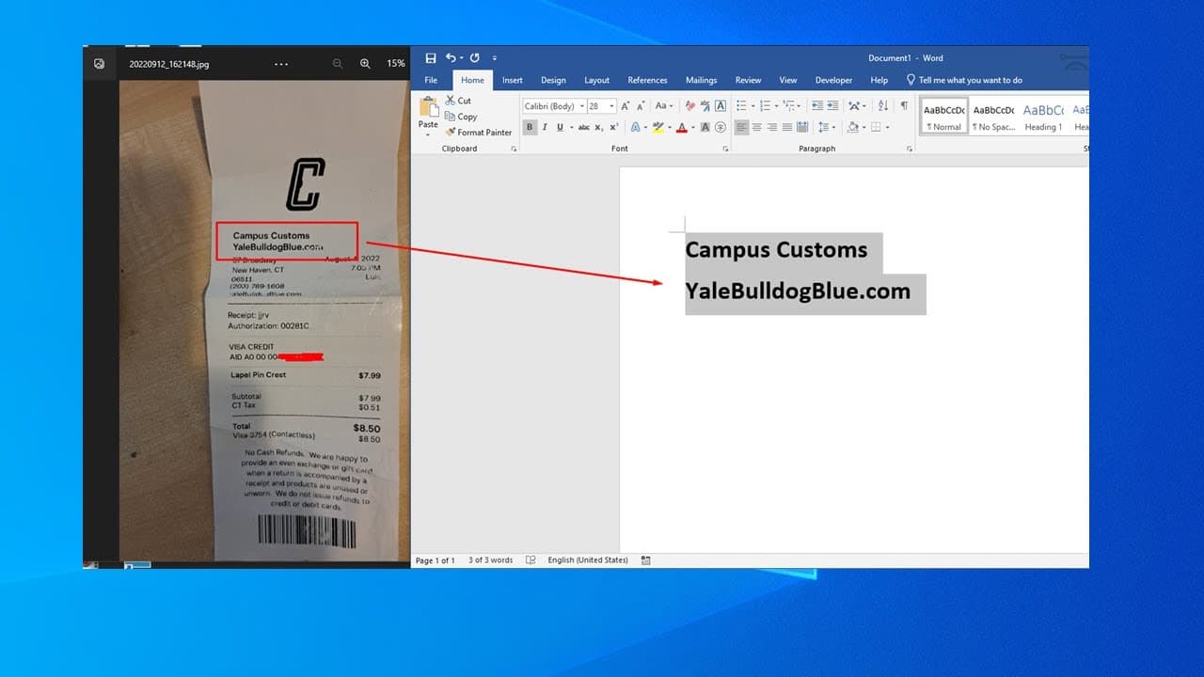Switch to the Mailings tab
This screenshot has width=1204, height=677.
coord(701,80)
